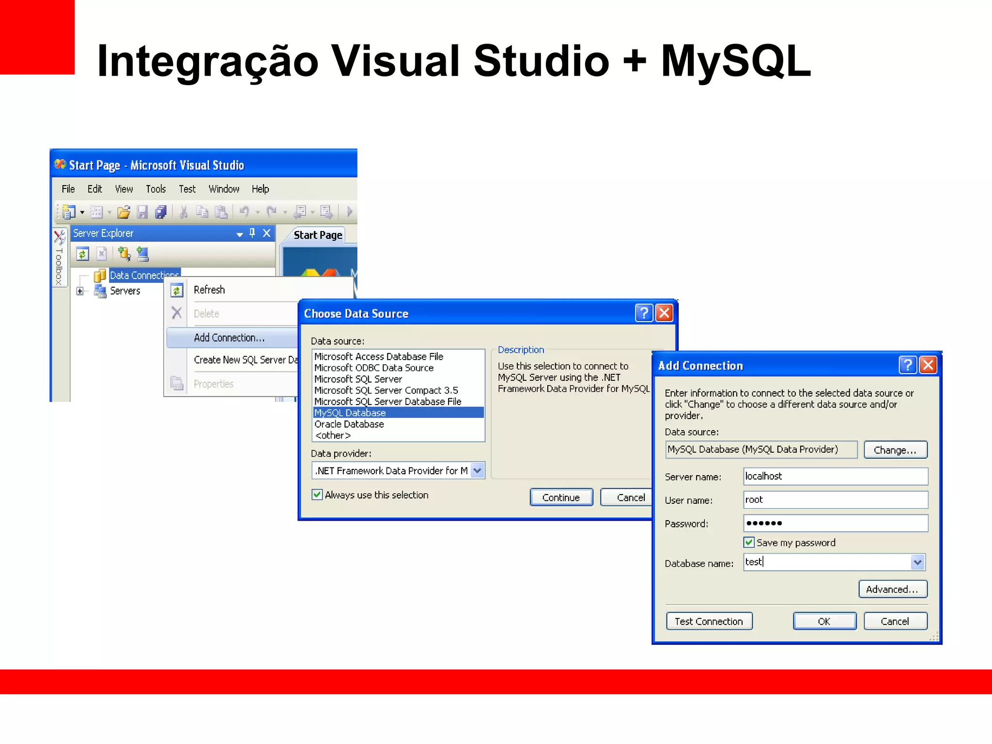
Task: Click the Start Debugging play icon
Action: (350, 212)
